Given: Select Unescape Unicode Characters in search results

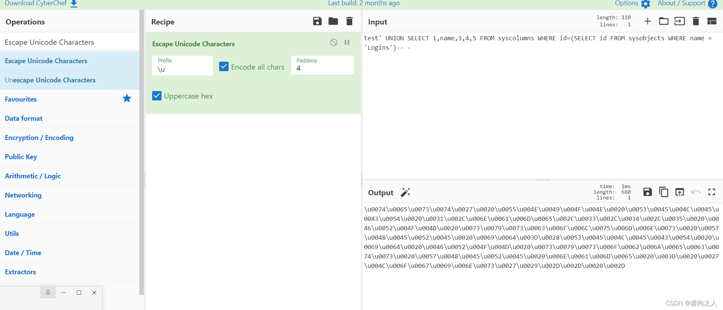Looking at the screenshot, I should pos(70,80).
